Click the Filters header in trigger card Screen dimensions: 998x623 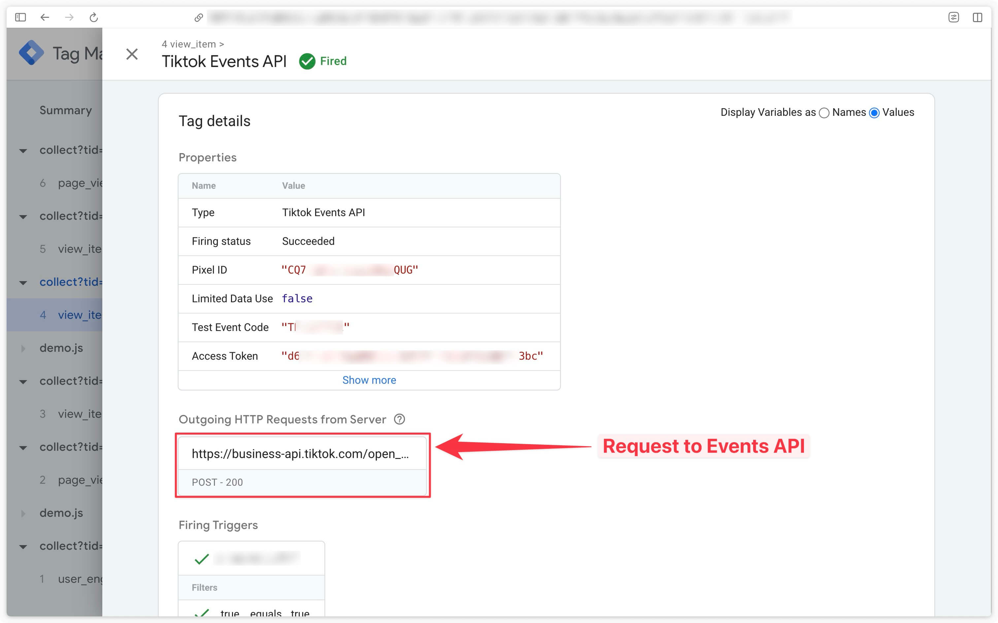[x=204, y=587]
